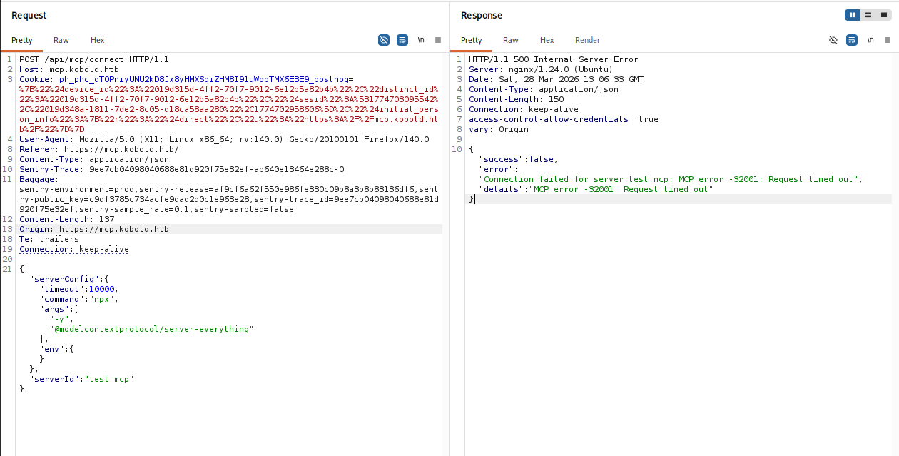The width and height of the screenshot is (899, 456).
Task: Choose the combined single-pane layout icon
Action: click(x=883, y=14)
